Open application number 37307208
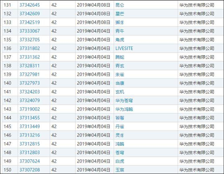The width and height of the screenshot is (224, 174). (29, 170)
